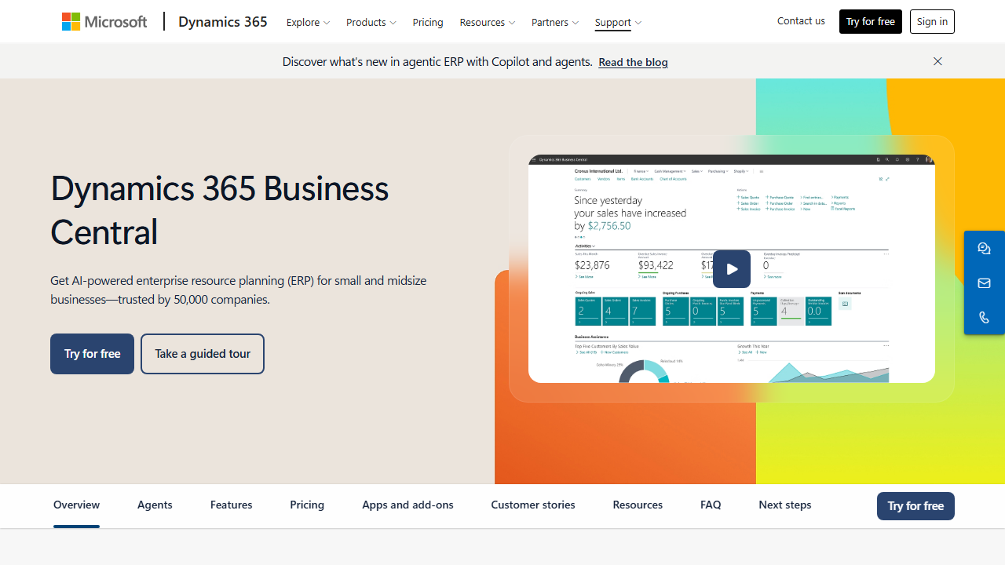Open Pricing in the top navigation
The width and height of the screenshot is (1005, 565).
coord(428,22)
